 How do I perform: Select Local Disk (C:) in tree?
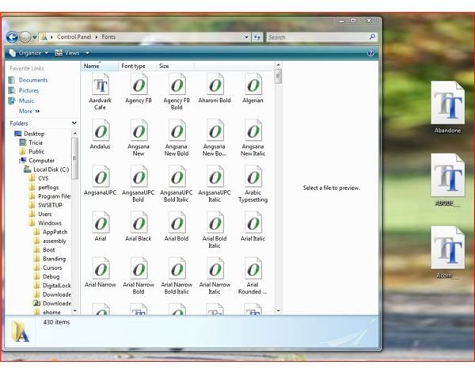51,169
